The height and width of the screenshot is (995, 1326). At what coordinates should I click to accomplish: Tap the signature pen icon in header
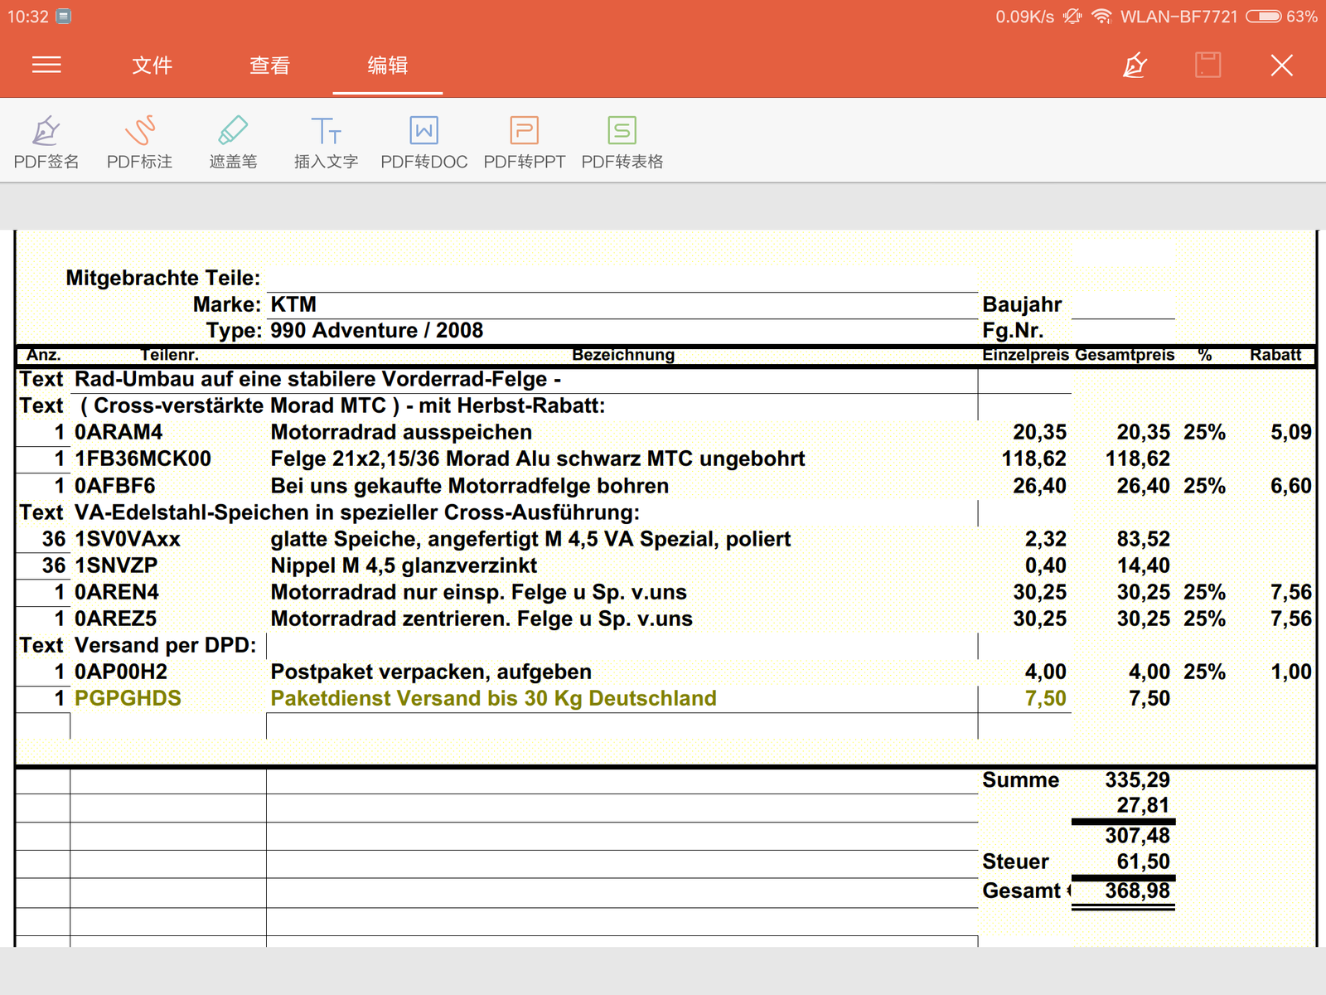[x=1135, y=65]
